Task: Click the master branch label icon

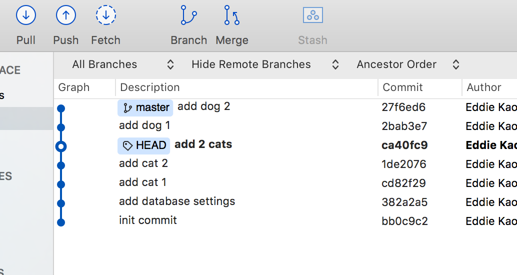Action: click(x=128, y=107)
